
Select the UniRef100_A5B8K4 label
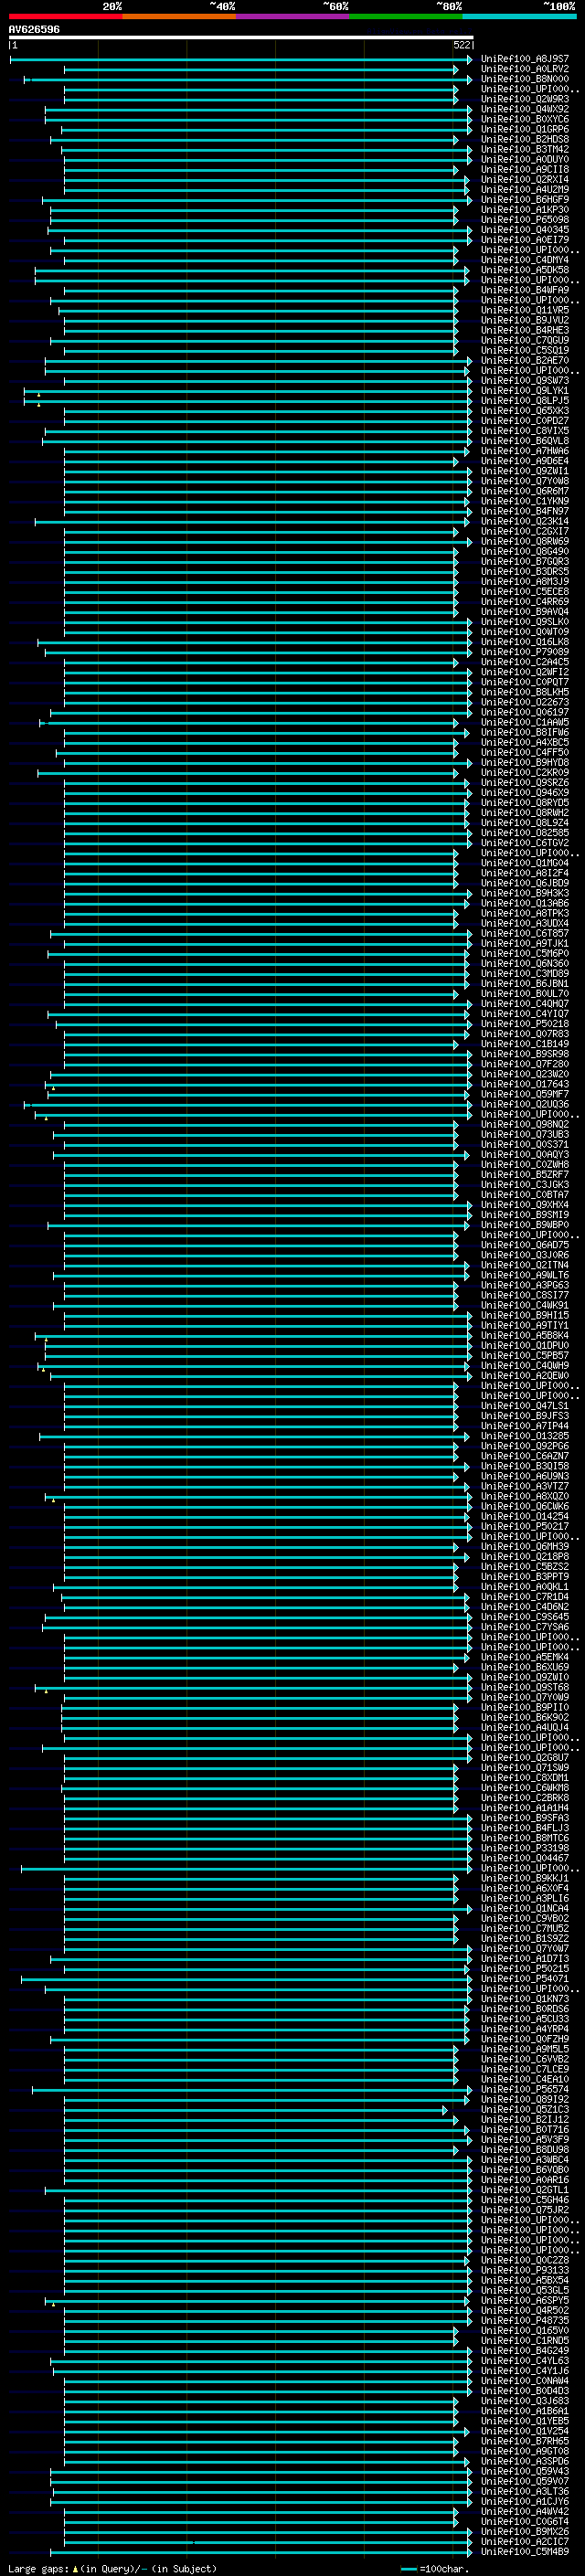[x=525, y=1335]
